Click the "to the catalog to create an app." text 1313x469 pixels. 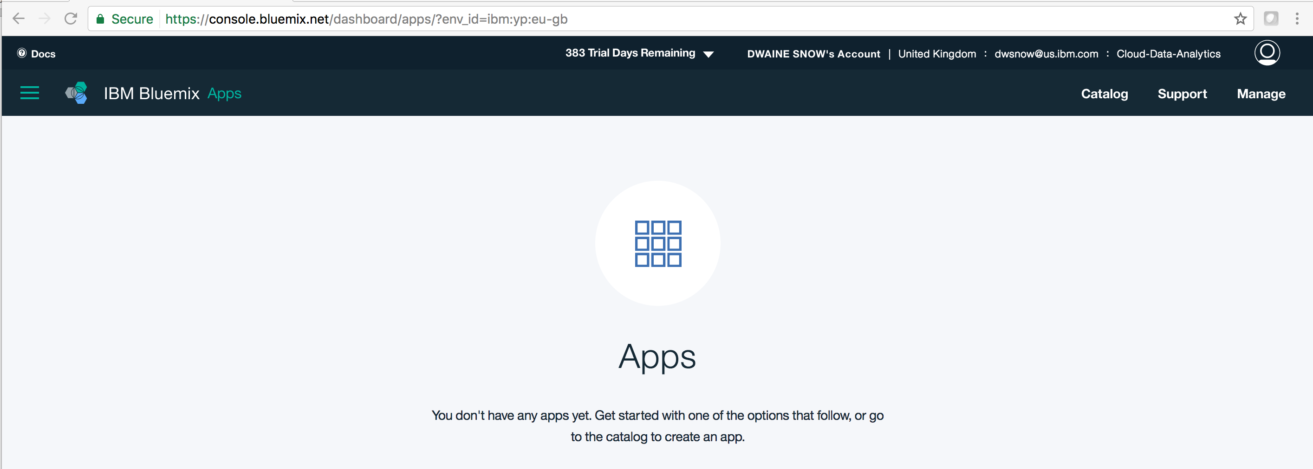(657, 437)
